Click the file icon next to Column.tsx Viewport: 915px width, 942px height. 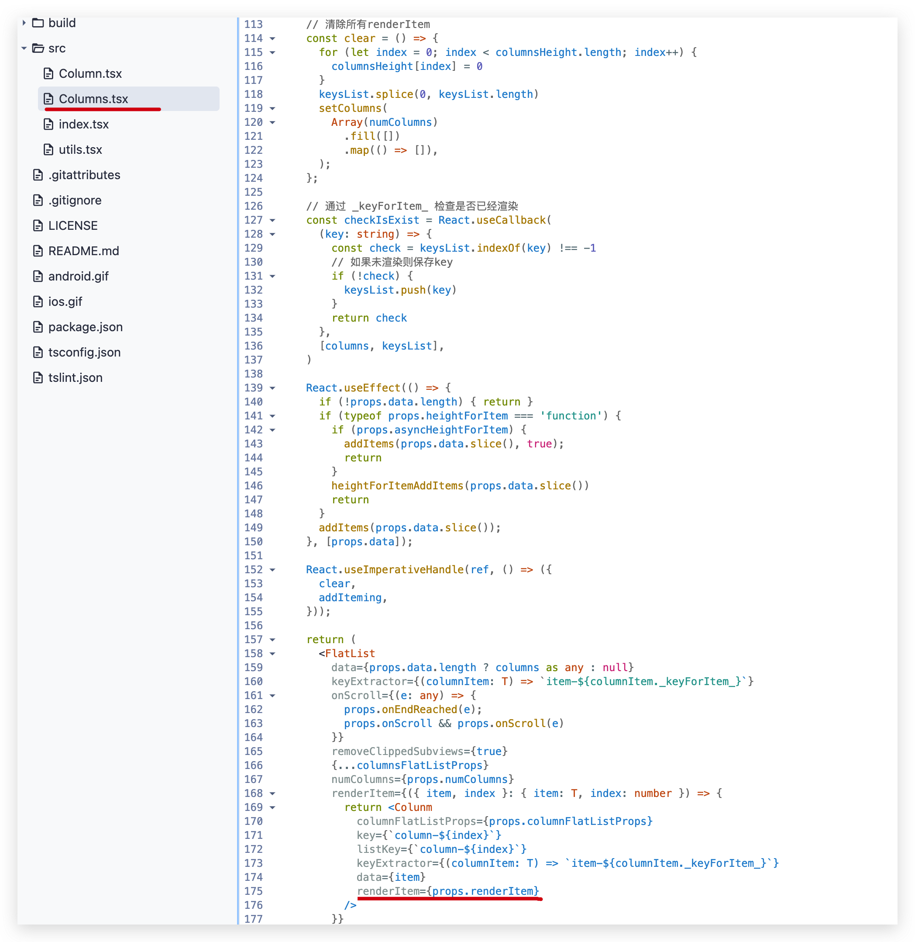click(x=48, y=73)
